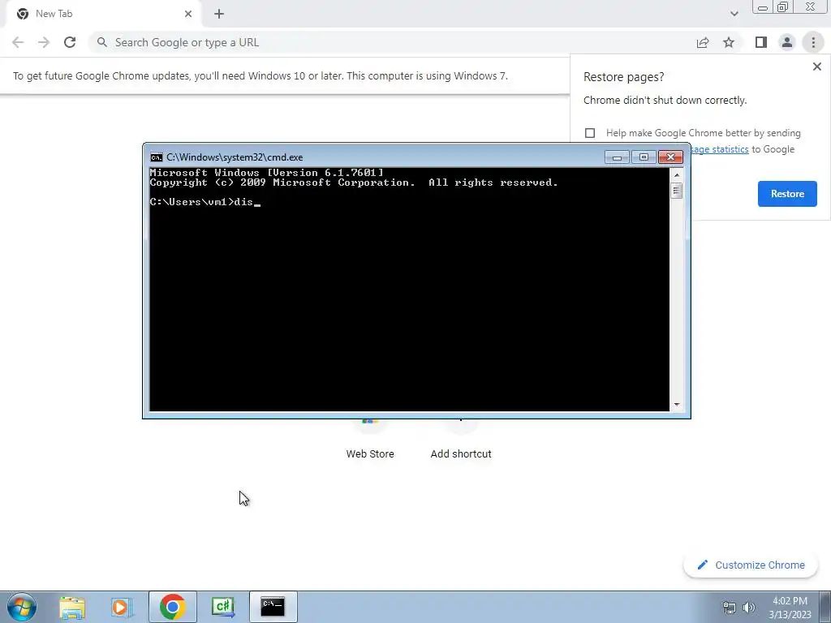Click Chrome's restore down window button
Screen dimensions: 831x623
[782, 7]
